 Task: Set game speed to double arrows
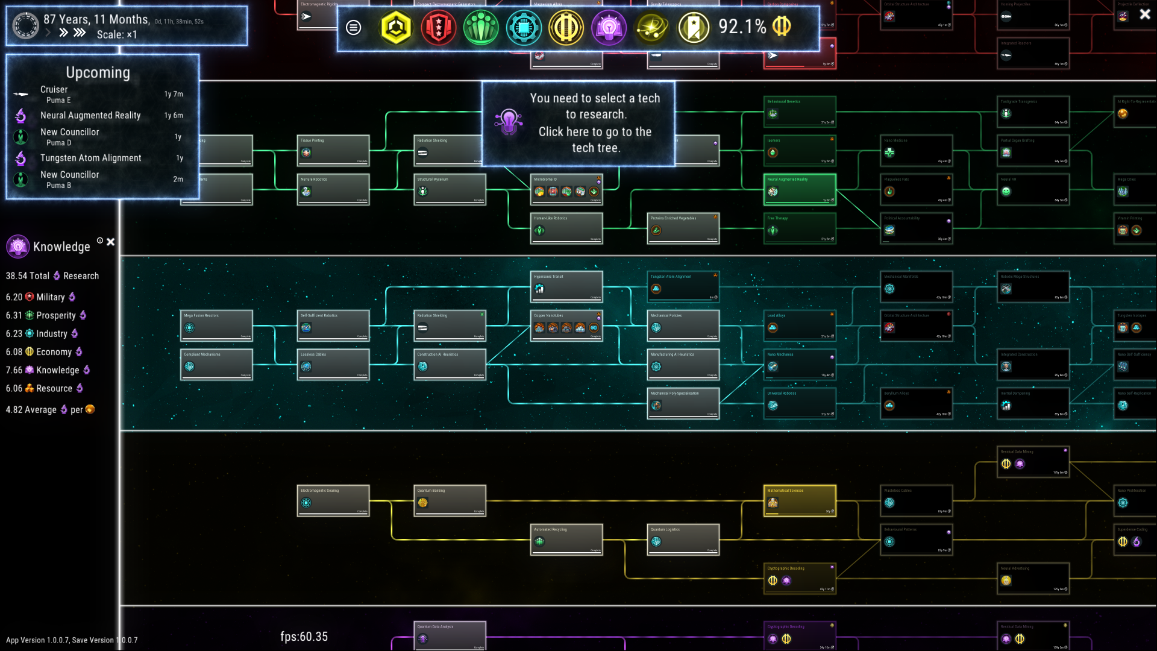(x=63, y=33)
